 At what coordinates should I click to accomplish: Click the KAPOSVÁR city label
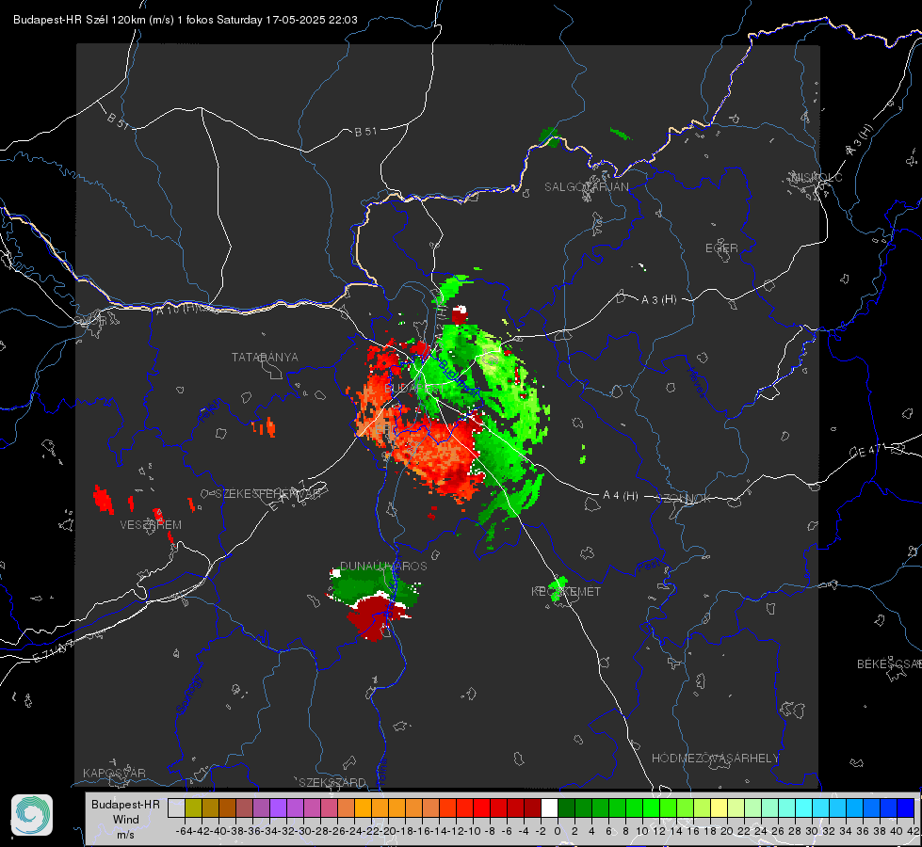point(114,773)
